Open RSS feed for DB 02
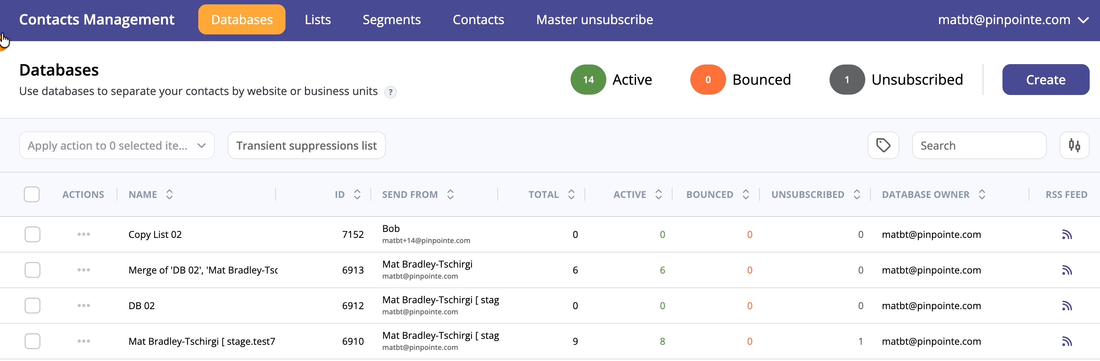Screen dimensions: 1100x361 pyautogui.click(x=1067, y=306)
